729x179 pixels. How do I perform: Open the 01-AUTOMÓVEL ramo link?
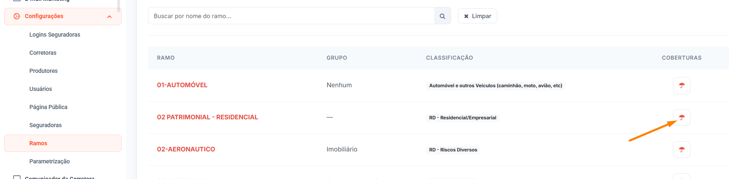pos(182,85)
